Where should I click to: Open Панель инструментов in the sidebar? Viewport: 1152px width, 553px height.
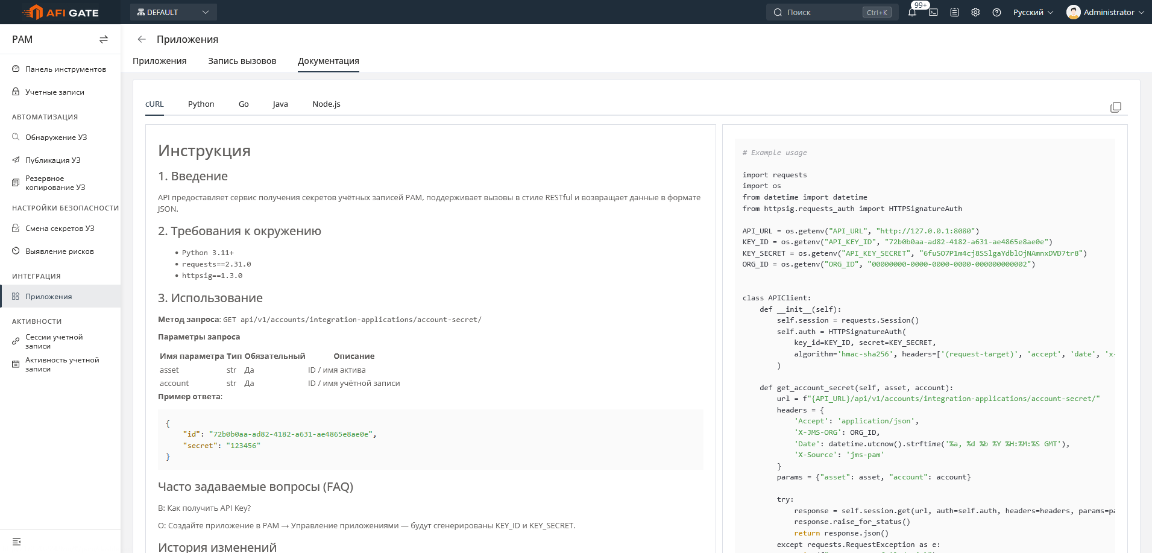coord(60,69)
